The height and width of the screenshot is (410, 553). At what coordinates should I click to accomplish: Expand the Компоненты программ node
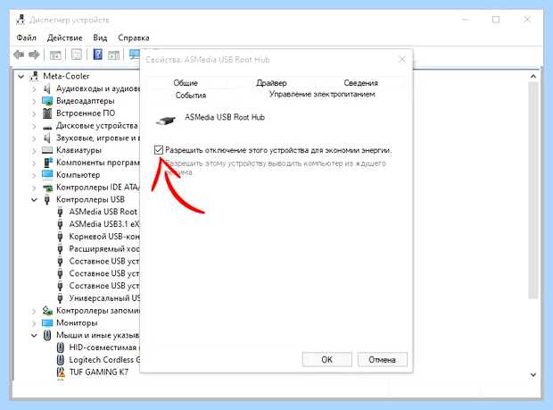pos(34,163)
